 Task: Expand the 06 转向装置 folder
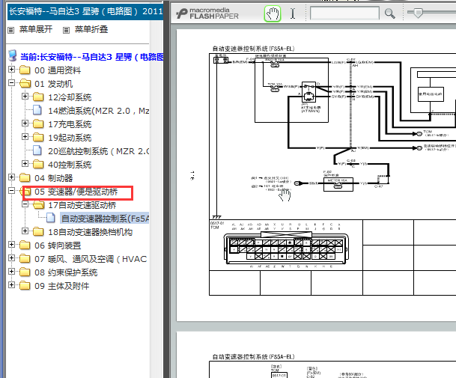tap(11, 245)
